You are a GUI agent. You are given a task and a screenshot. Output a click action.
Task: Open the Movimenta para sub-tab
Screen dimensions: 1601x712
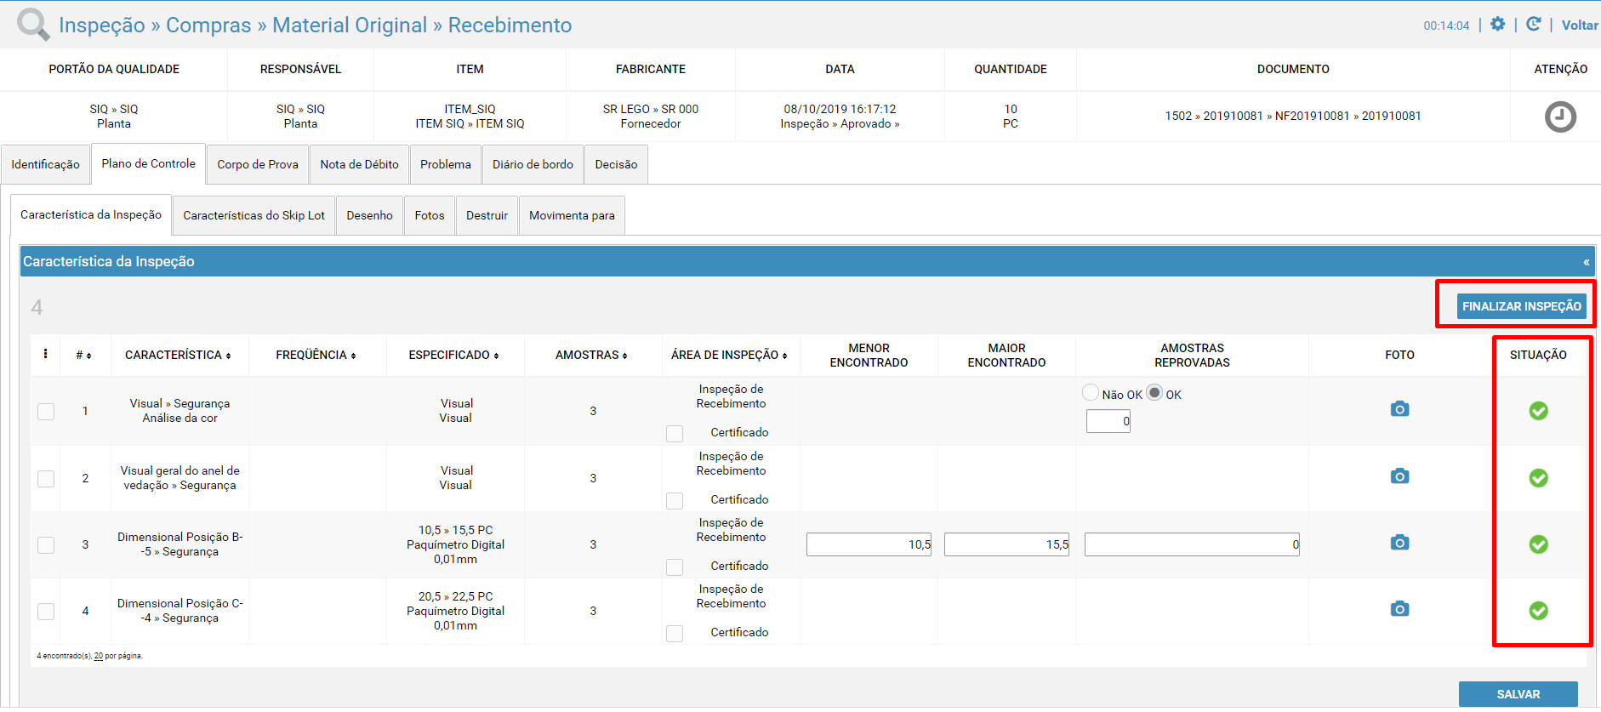572,215
